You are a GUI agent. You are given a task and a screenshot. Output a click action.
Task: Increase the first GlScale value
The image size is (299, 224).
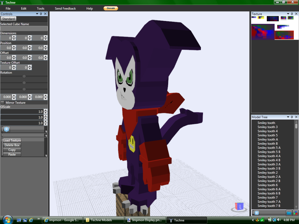(45, 110)
